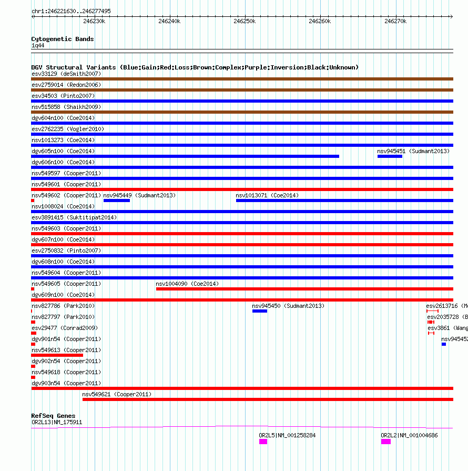Image resolution: width=468 pixels, height=471 pixels.
Task: Click the nsv549618 (Cooper2011) label
Action: 66,372
